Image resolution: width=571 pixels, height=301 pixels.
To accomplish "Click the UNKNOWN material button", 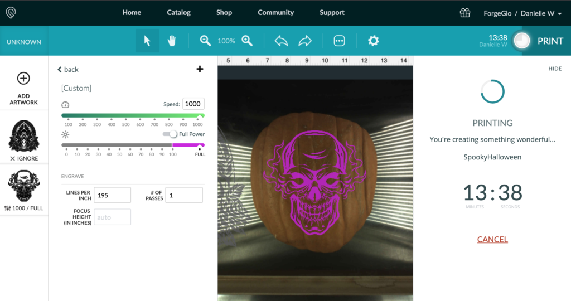I will 24,41.
